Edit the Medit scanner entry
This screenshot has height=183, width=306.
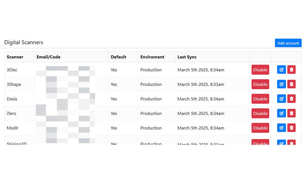tap(282, 128)
